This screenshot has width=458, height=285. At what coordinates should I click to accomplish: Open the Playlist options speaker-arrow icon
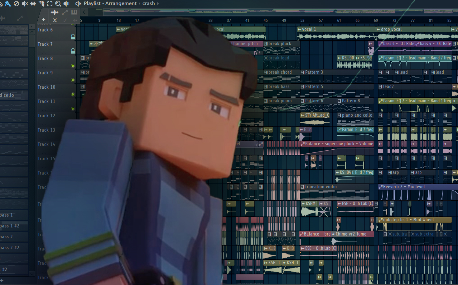(x=78, y=3)
